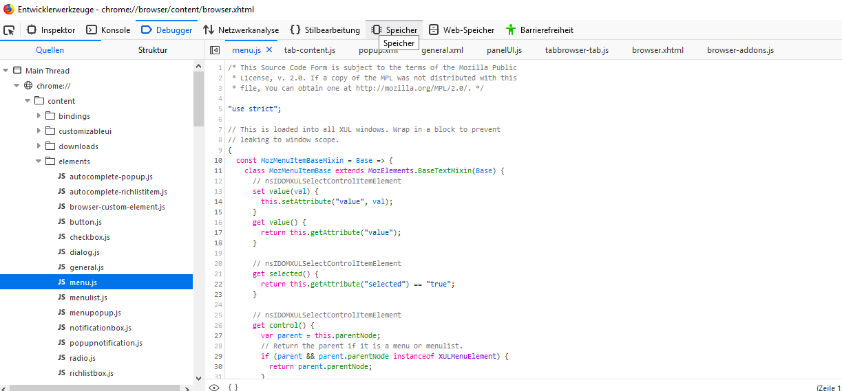Screen dimensions: 842x391
Task: Toggle pretty print curly braces button
Action: 233,388
